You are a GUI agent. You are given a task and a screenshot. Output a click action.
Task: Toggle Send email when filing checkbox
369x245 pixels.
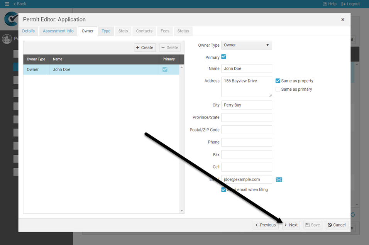coord(223,190)
